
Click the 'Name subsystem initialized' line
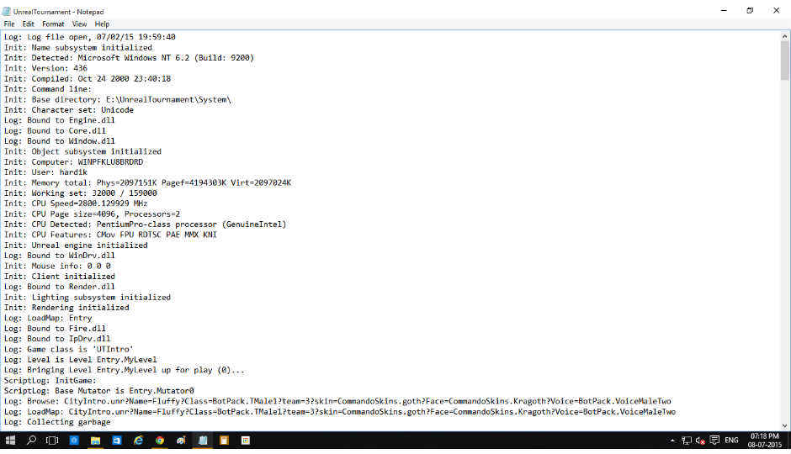tap(78, 47)
